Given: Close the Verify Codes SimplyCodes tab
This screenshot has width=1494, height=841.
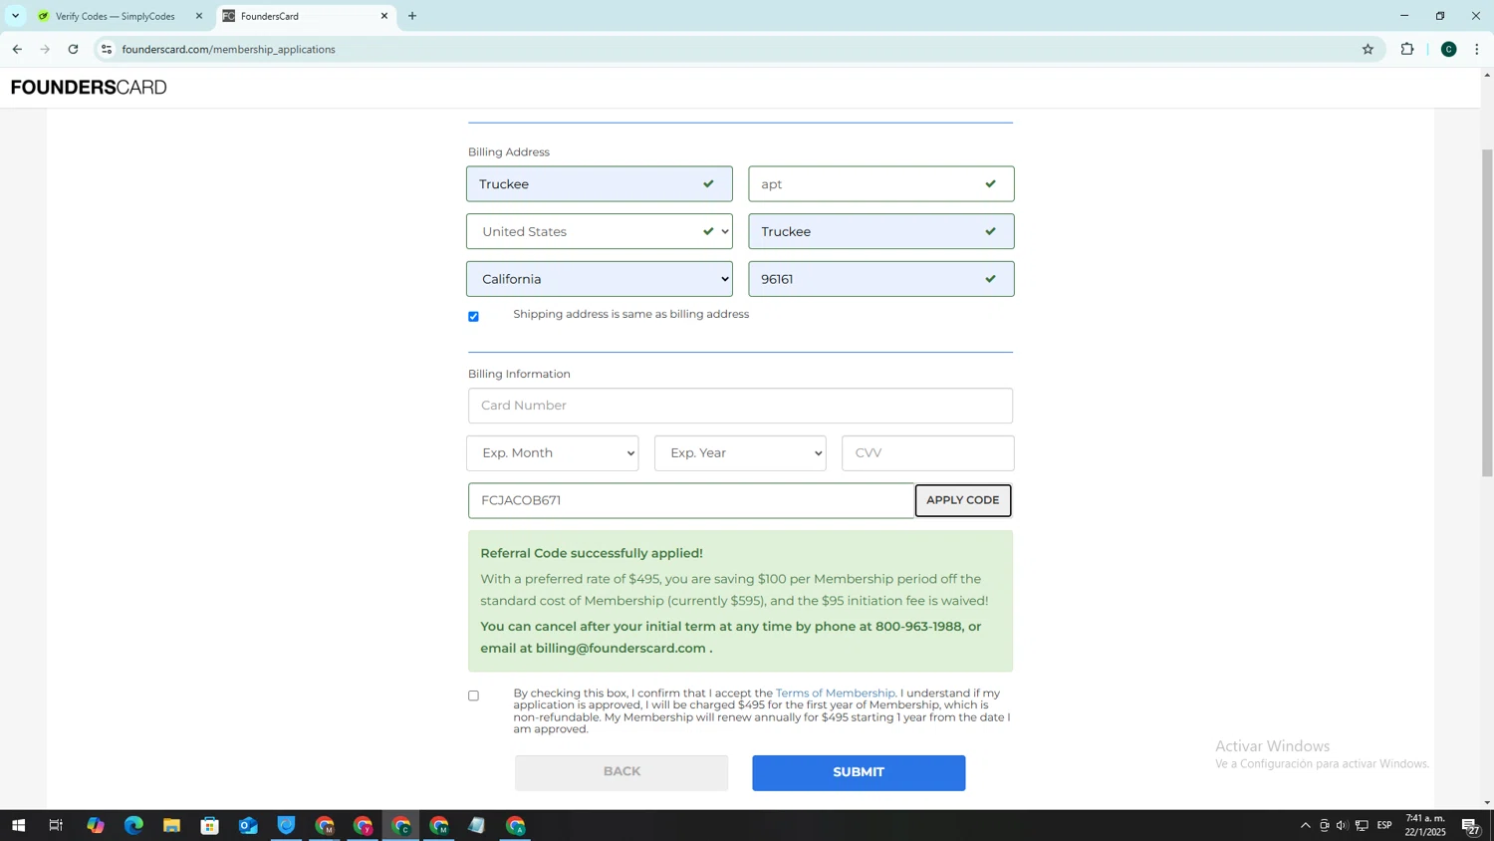Looking at the screenshot, I should (199, 16).
